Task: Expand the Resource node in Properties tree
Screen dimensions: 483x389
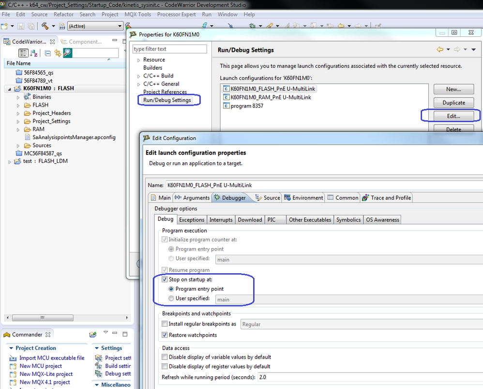Action: pyautogui.click(x=138, y=60)
